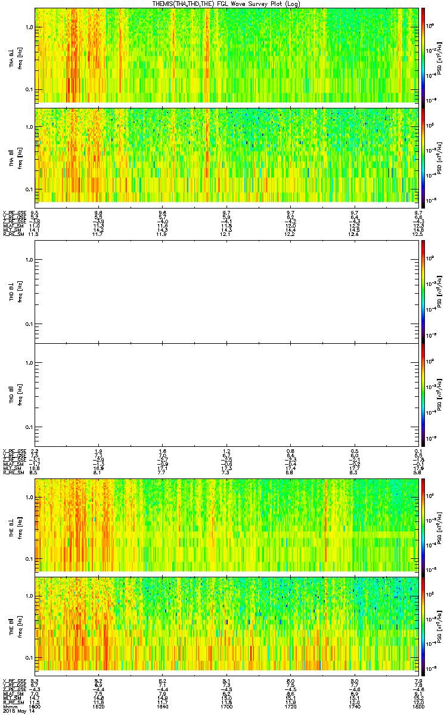This screenshot has height=715, width=447.
Task: Click the R_RE_SM label under the THE panels
Action: (x=14, y=703)
